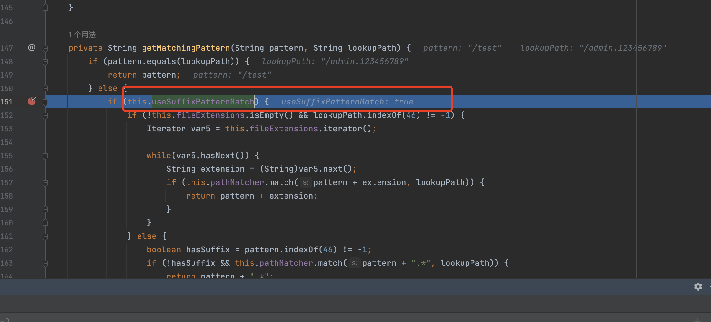Click the fold marker beside line 163
This screenshot has height=322, width=711.
pos(45,263)
